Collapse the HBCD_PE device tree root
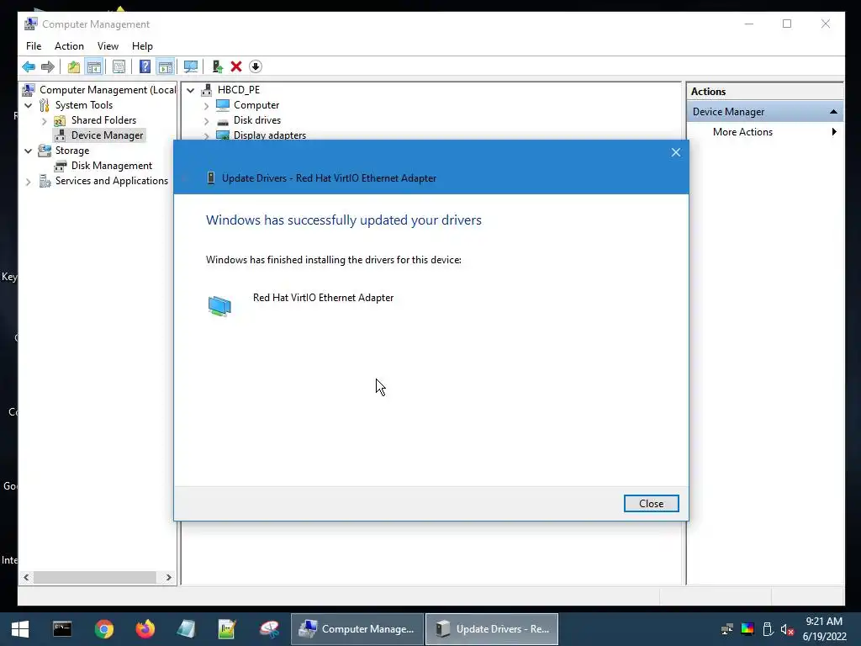Viewport: 861px width, 646px height. click(x=191, y=90)
